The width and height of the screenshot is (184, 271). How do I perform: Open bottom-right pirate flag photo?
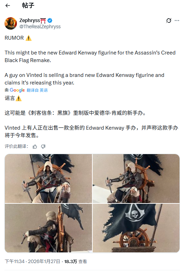(x=136, y=228)
